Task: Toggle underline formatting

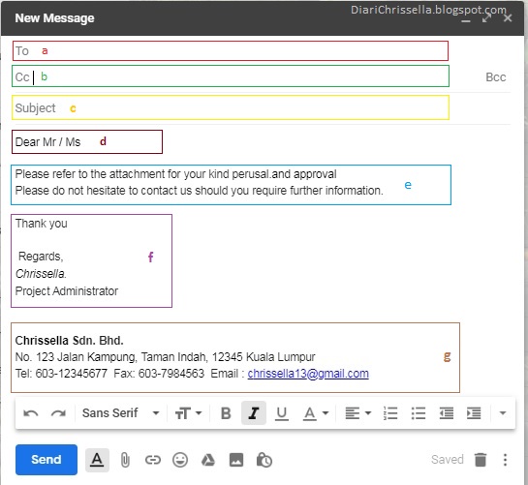Action: pyautogui.click(x=282, y=413)
